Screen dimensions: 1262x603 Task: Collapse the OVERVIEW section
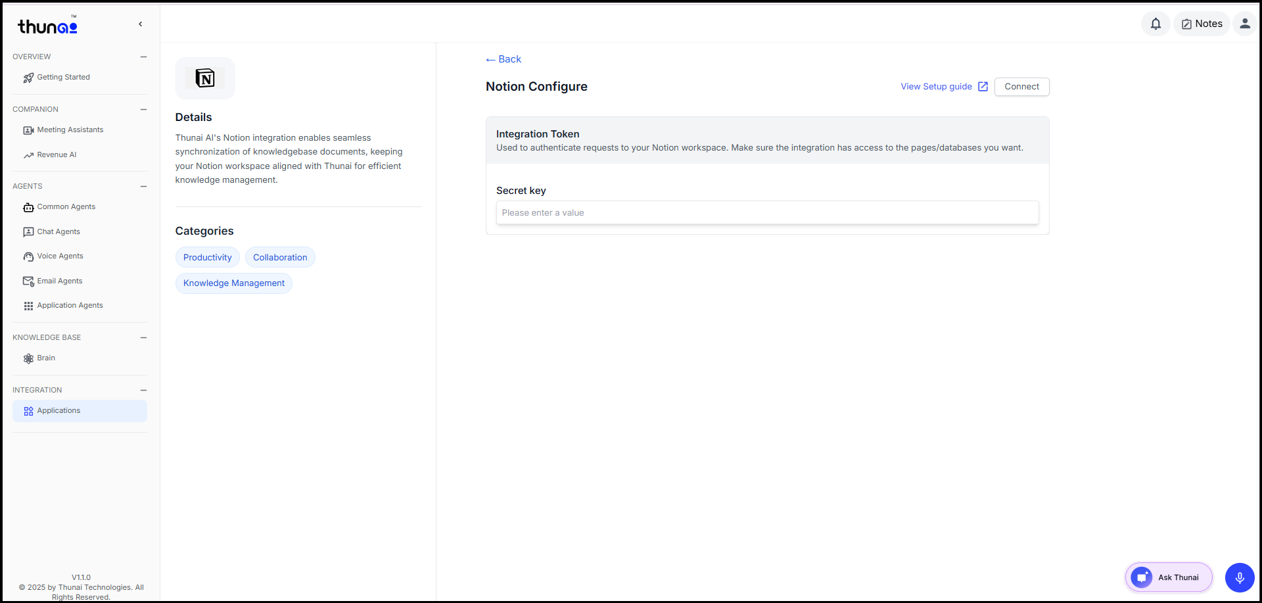coord(143,57)
